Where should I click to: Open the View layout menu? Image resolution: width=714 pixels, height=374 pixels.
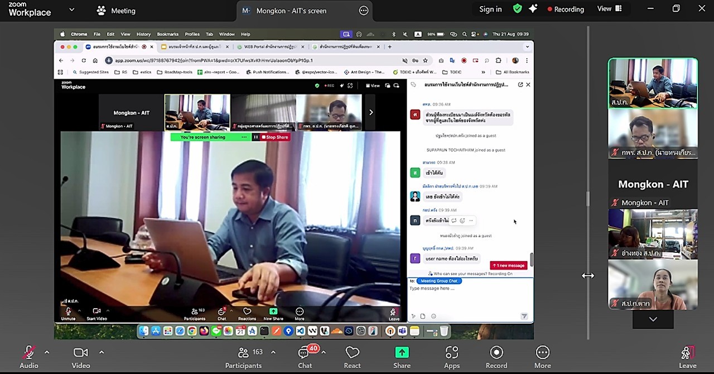tap(609, 9)
